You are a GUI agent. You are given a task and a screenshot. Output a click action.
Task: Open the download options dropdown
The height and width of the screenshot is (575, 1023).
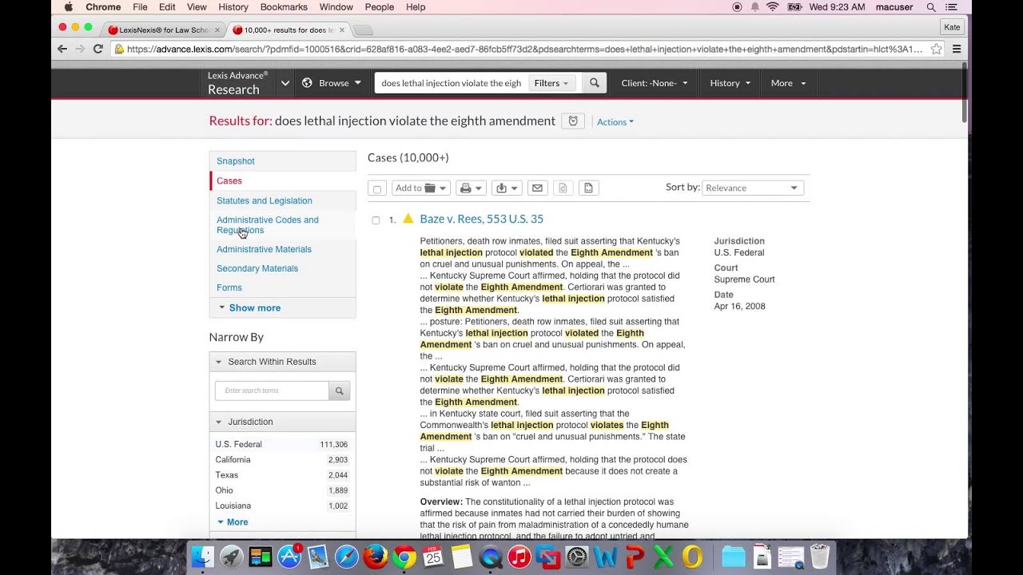point(507,188)
